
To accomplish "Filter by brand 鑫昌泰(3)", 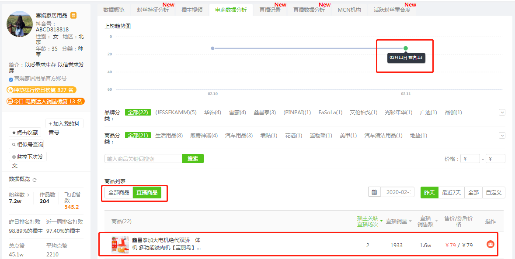I will (x=265, y=112).
